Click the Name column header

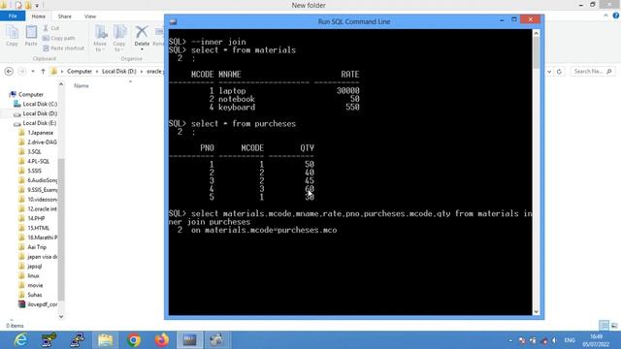pos(82,85)
